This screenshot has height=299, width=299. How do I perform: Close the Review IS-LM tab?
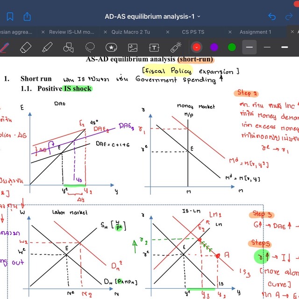click(43, 32)
